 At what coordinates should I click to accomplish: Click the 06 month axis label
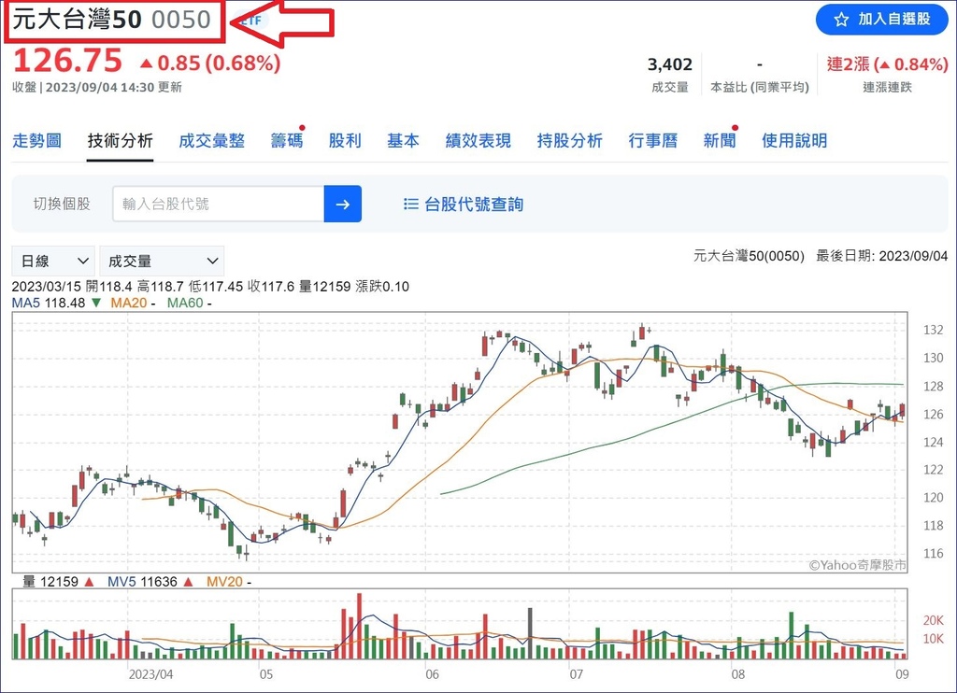(432, 674)
